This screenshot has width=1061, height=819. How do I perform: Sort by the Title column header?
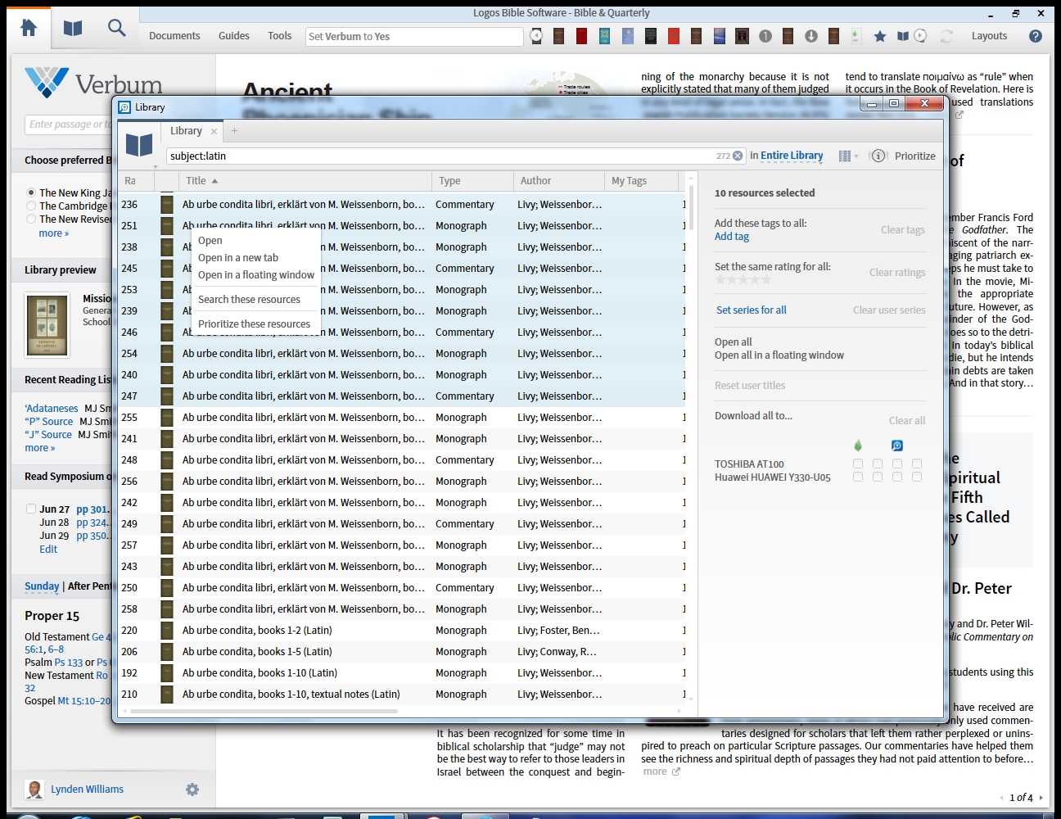(305, 181)
